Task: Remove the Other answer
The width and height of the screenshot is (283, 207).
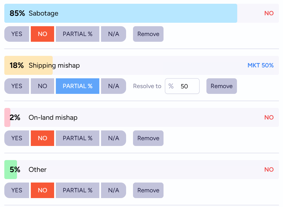Action: 148,190
